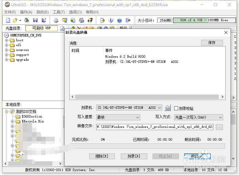Screen dimensions: 239x175
Task: Click the Help question mark icon
Action: point(119,20)
